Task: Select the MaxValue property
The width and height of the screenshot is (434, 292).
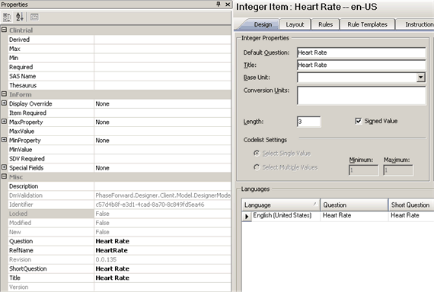Action: [x=119, y=131]
